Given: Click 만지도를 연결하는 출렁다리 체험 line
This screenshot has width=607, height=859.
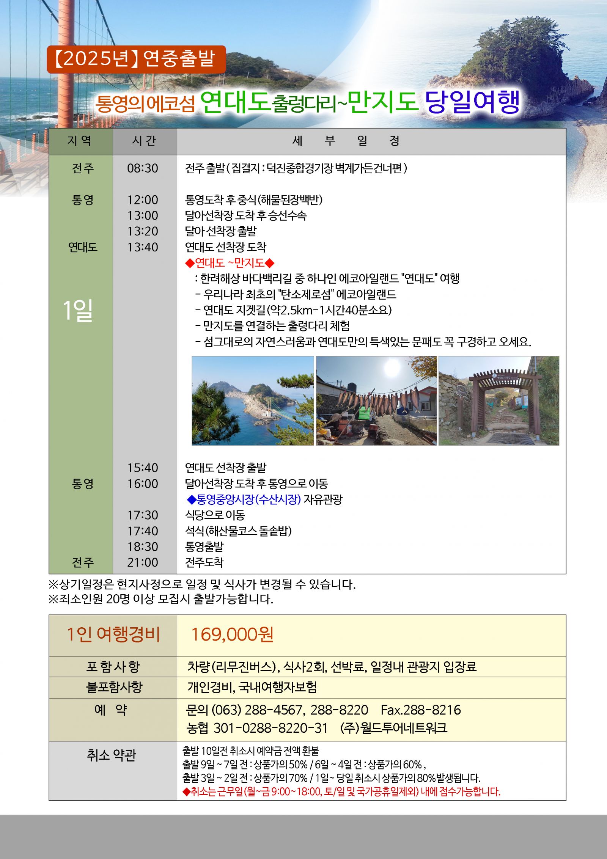Looking at the screenshot, I should 272,326.
